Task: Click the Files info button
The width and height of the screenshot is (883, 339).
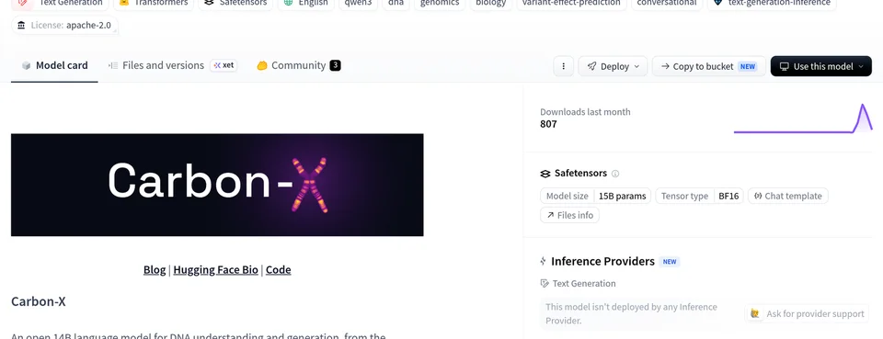Action: tap(570, 215)
